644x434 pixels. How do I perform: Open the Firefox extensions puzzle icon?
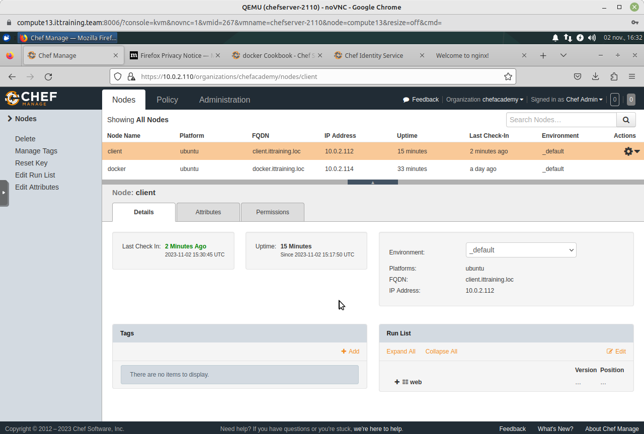613,76
